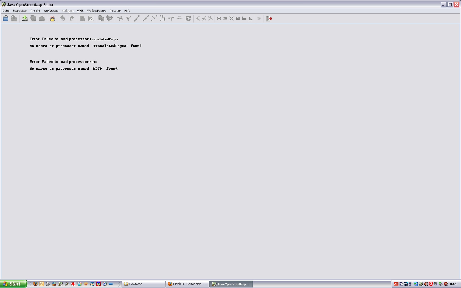Click the refresh arrows toolbar icon
The width and height of the screenshot is (461, 288).
pyautogui.click(x=188, y=19)
